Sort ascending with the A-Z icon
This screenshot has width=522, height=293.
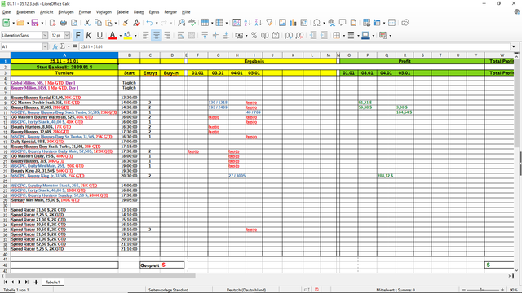coord(247,23)
